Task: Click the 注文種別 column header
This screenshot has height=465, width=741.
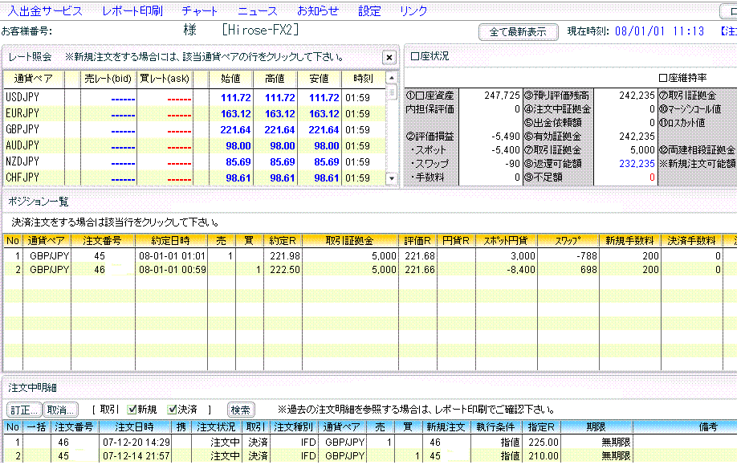Action: (294, 427)
